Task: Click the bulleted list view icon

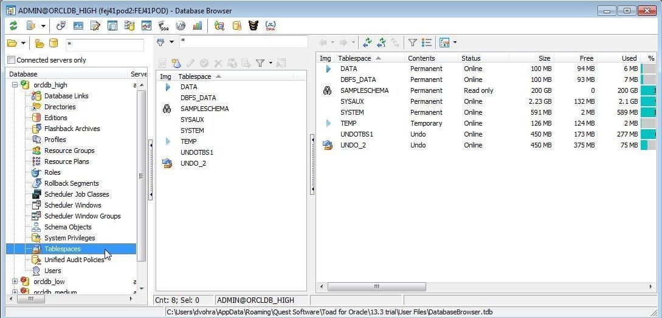Action: [426, 42]
